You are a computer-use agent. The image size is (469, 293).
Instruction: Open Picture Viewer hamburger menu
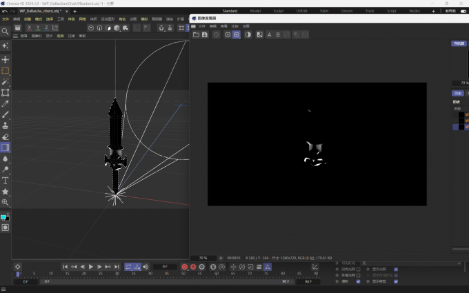click(x=194, y=26)
